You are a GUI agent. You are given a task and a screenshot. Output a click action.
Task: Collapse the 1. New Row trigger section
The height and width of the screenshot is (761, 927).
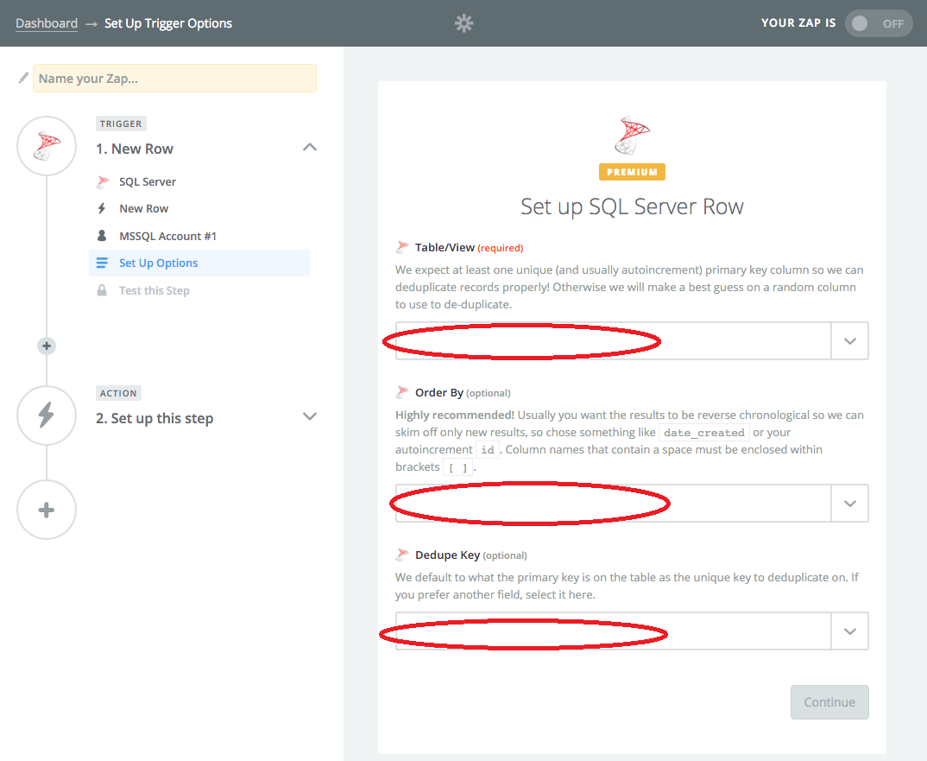tap(310, 148)
